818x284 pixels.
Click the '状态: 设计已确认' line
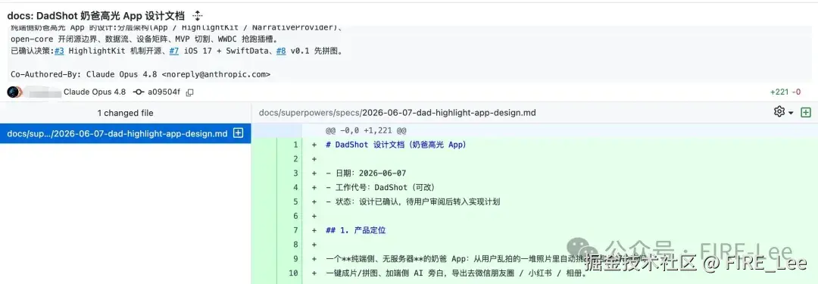pyautogui.click(x=413, y=201)
